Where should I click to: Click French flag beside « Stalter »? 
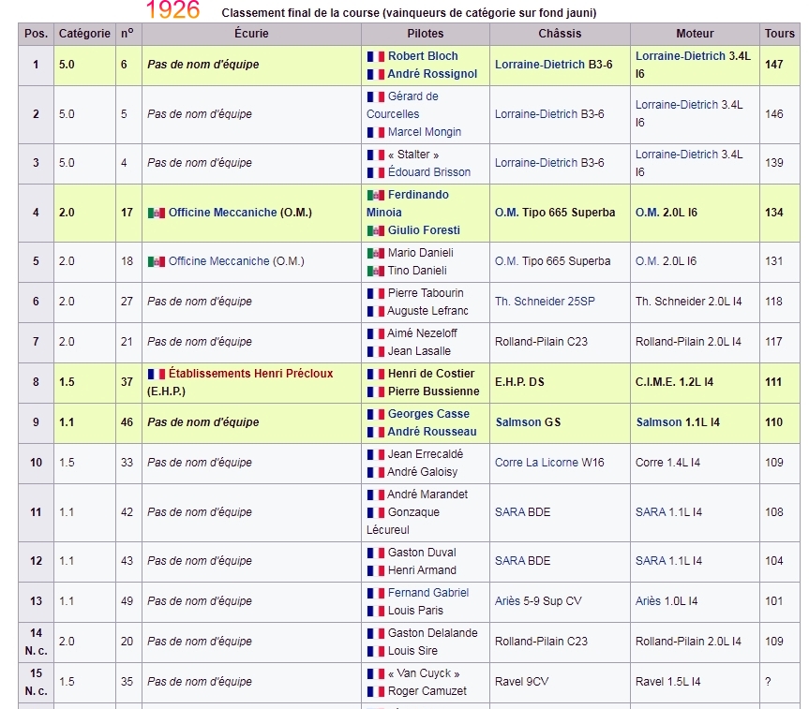click(x=376, y=155)
